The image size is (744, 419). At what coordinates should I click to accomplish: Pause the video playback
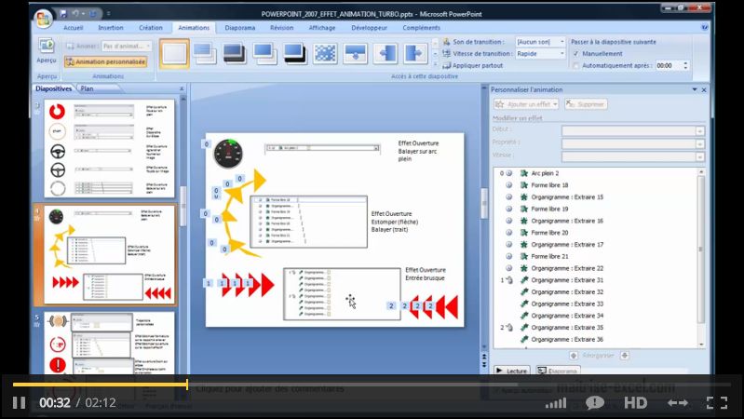pos(19,403)
